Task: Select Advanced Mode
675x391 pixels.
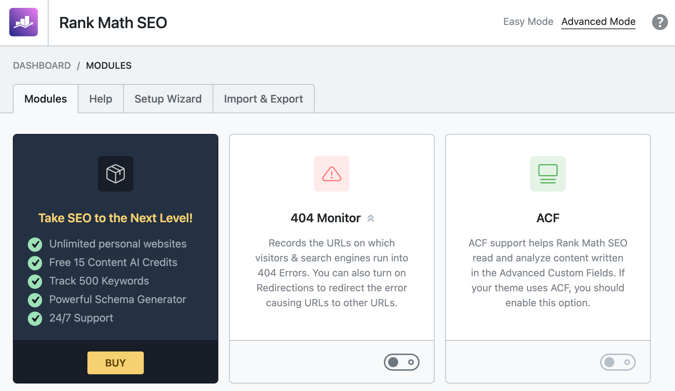Action: pyautogui.click(x=598, y=22)
